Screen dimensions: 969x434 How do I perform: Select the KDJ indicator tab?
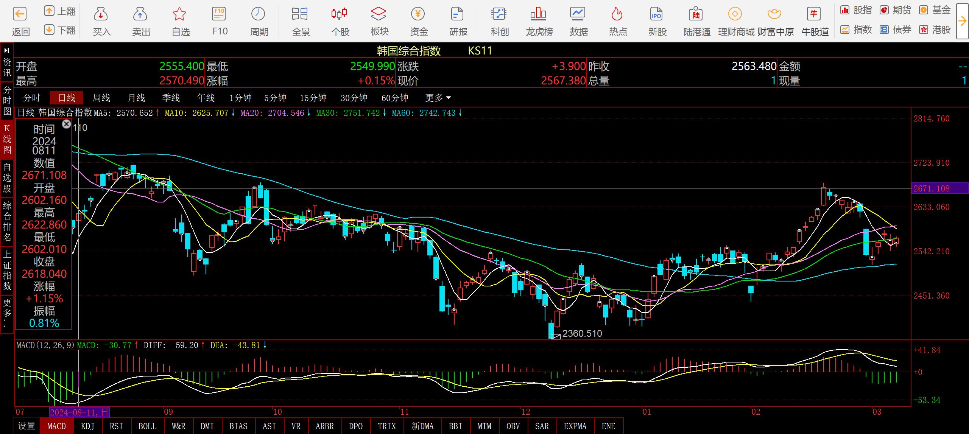[x=87, y=426]
